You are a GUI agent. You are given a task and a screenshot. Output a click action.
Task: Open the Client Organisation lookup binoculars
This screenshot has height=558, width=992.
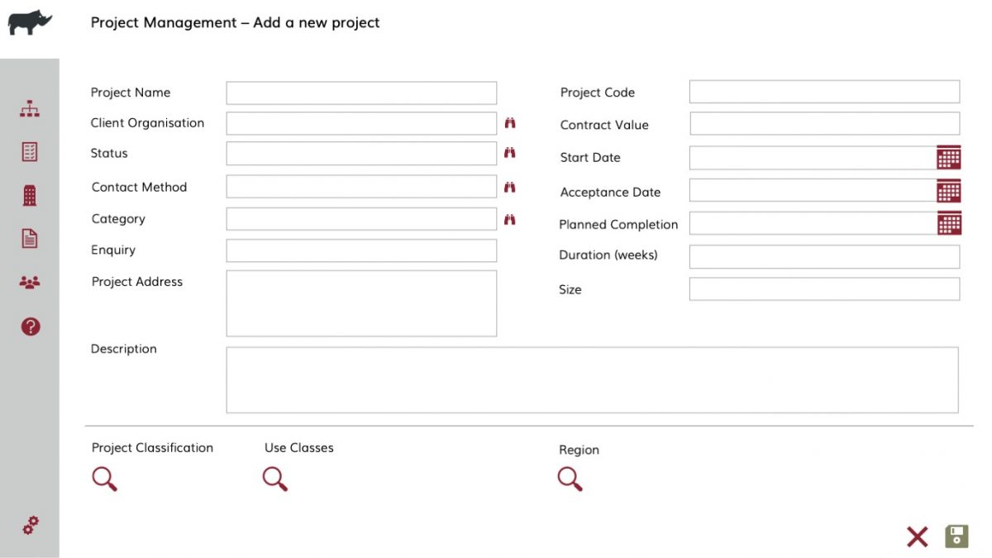[510, 122]
